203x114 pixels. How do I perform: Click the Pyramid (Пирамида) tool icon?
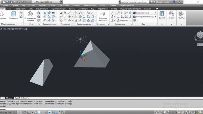click(x=2, y=14)
